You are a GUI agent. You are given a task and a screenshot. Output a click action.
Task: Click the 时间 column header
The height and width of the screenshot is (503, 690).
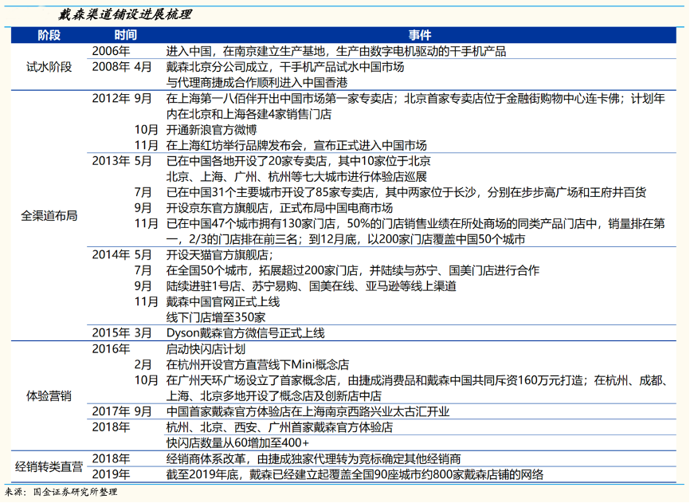[125, 36]
